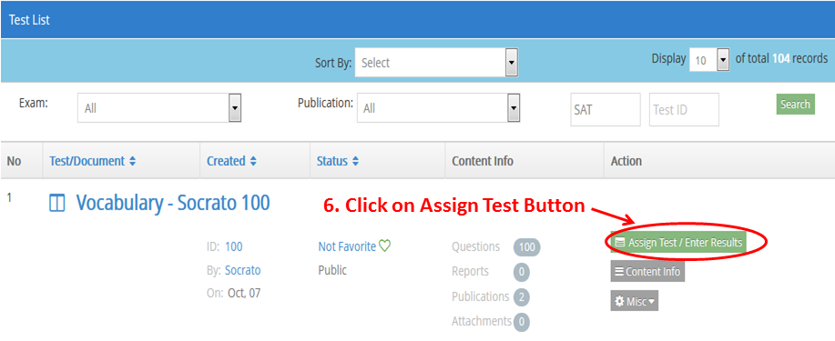Viewport: 835px width, 341px height.
Task: Click sort arrows on Created column
Action: 253,161
